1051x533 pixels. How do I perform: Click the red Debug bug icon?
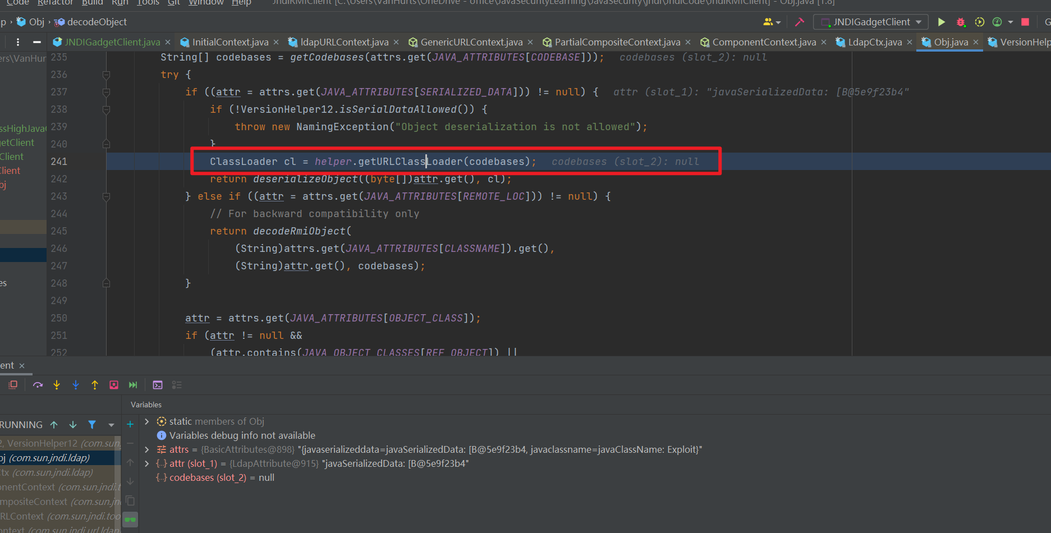point(961,22)
